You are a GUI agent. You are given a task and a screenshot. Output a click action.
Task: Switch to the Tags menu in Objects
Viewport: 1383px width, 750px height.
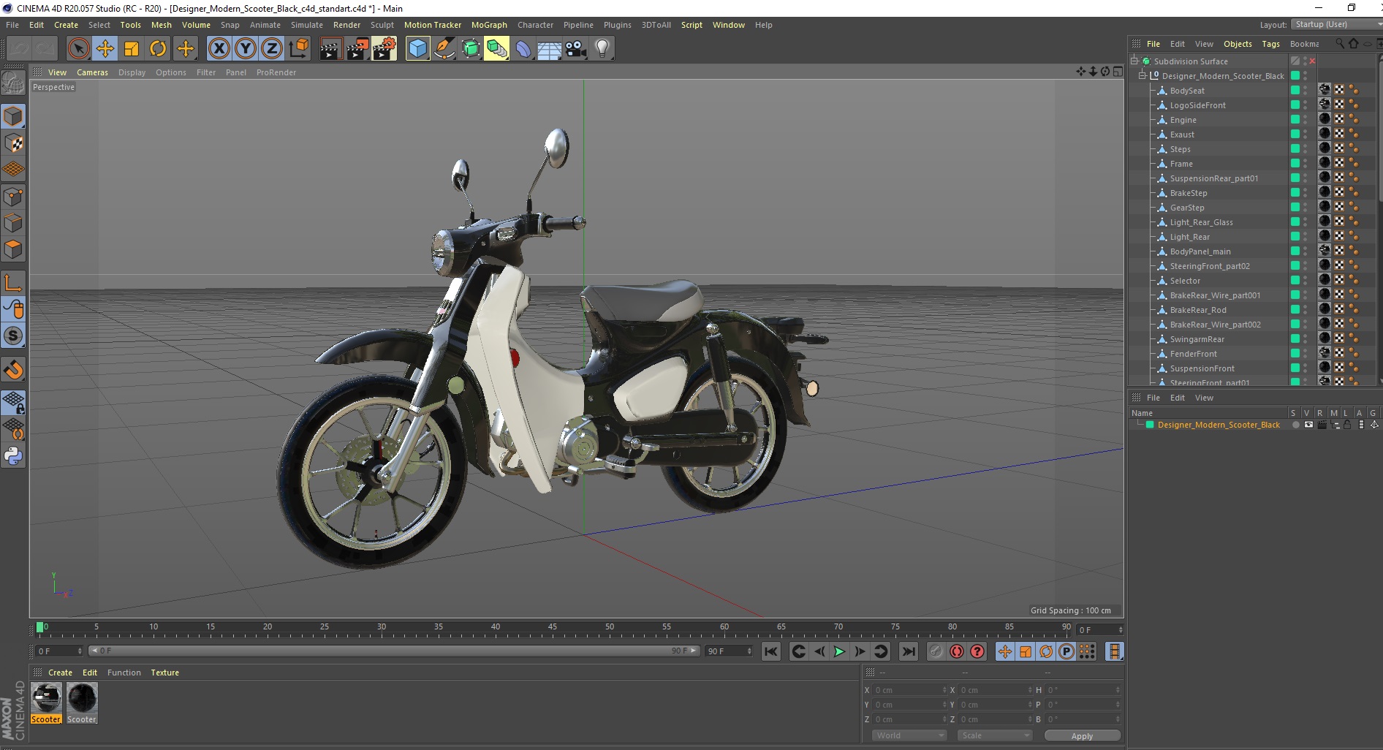[1270, 44]
